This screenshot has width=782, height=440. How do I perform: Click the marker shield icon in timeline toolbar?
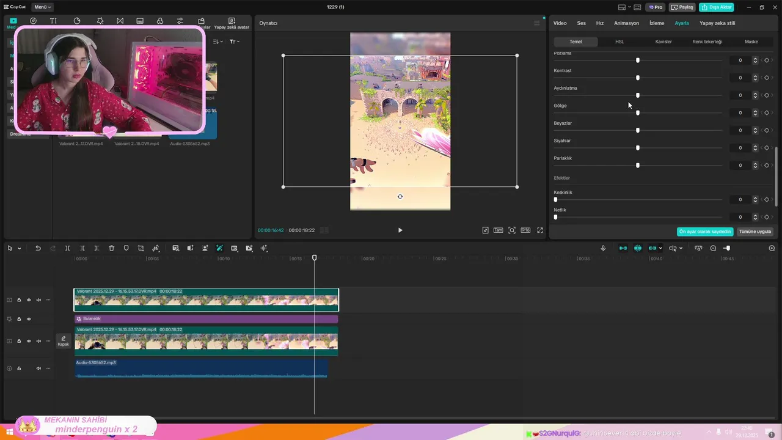pos(126,248)
